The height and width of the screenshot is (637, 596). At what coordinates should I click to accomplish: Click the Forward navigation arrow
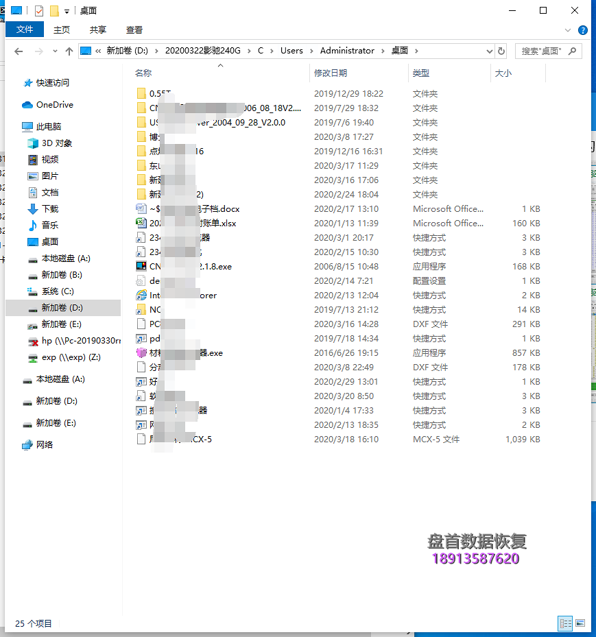(39, 51)
